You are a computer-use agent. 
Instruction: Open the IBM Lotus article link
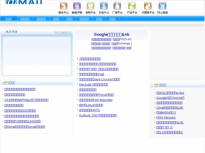click(x=91, y=105)
